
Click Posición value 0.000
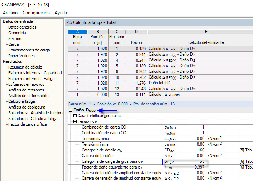click(x=98, y=94)
